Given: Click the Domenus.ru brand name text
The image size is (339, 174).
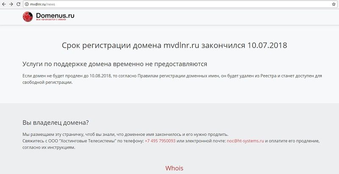Looking at the screenshot, I should [55, 16].
